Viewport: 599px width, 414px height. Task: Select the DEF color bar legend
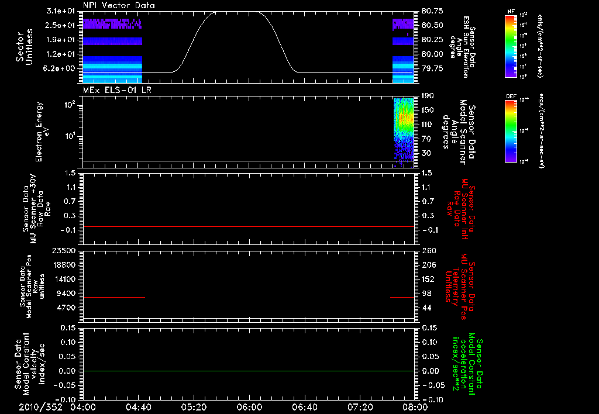coord(511,131)
